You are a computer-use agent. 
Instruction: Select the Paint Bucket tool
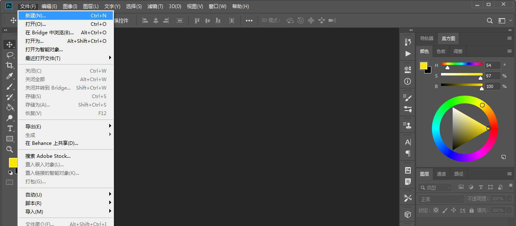[10, 107]
